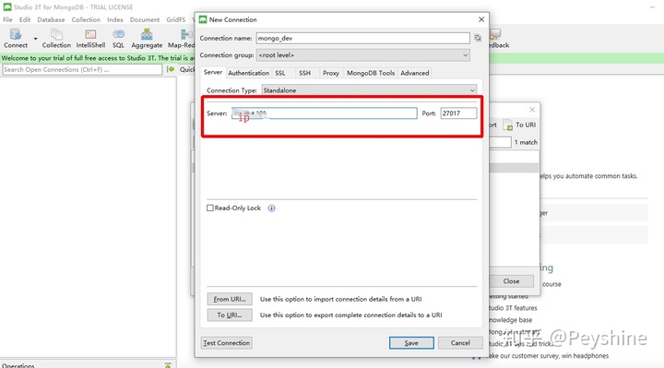Viewport: 664px width, 368px height.
Task: Click the To URI icon in the background dialog
Action: click(x=507, y=125)
